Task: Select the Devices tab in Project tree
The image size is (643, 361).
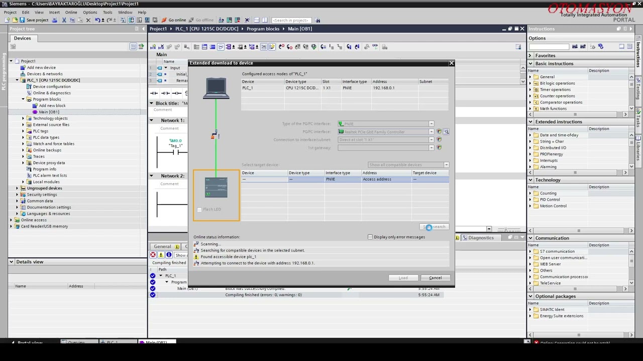Action: (22, 38)
